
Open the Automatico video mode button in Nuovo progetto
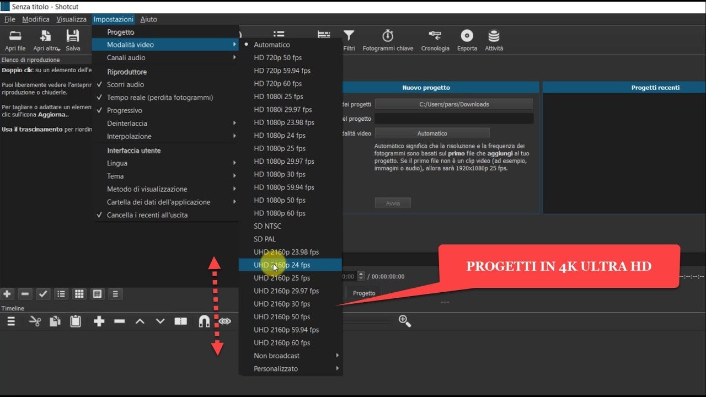coord(432,133)
